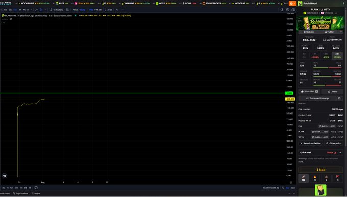Toggle Full screen chart mode
Viewport: 347px width, 197px height.
tap(108, 10)
